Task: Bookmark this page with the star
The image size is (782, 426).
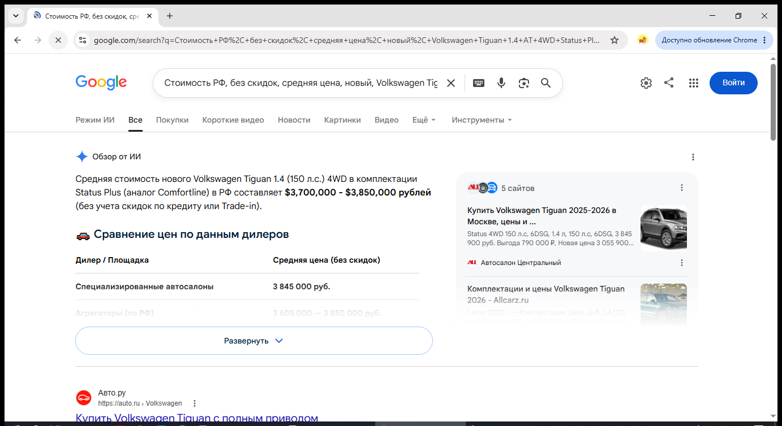Action: coord(615,40)
